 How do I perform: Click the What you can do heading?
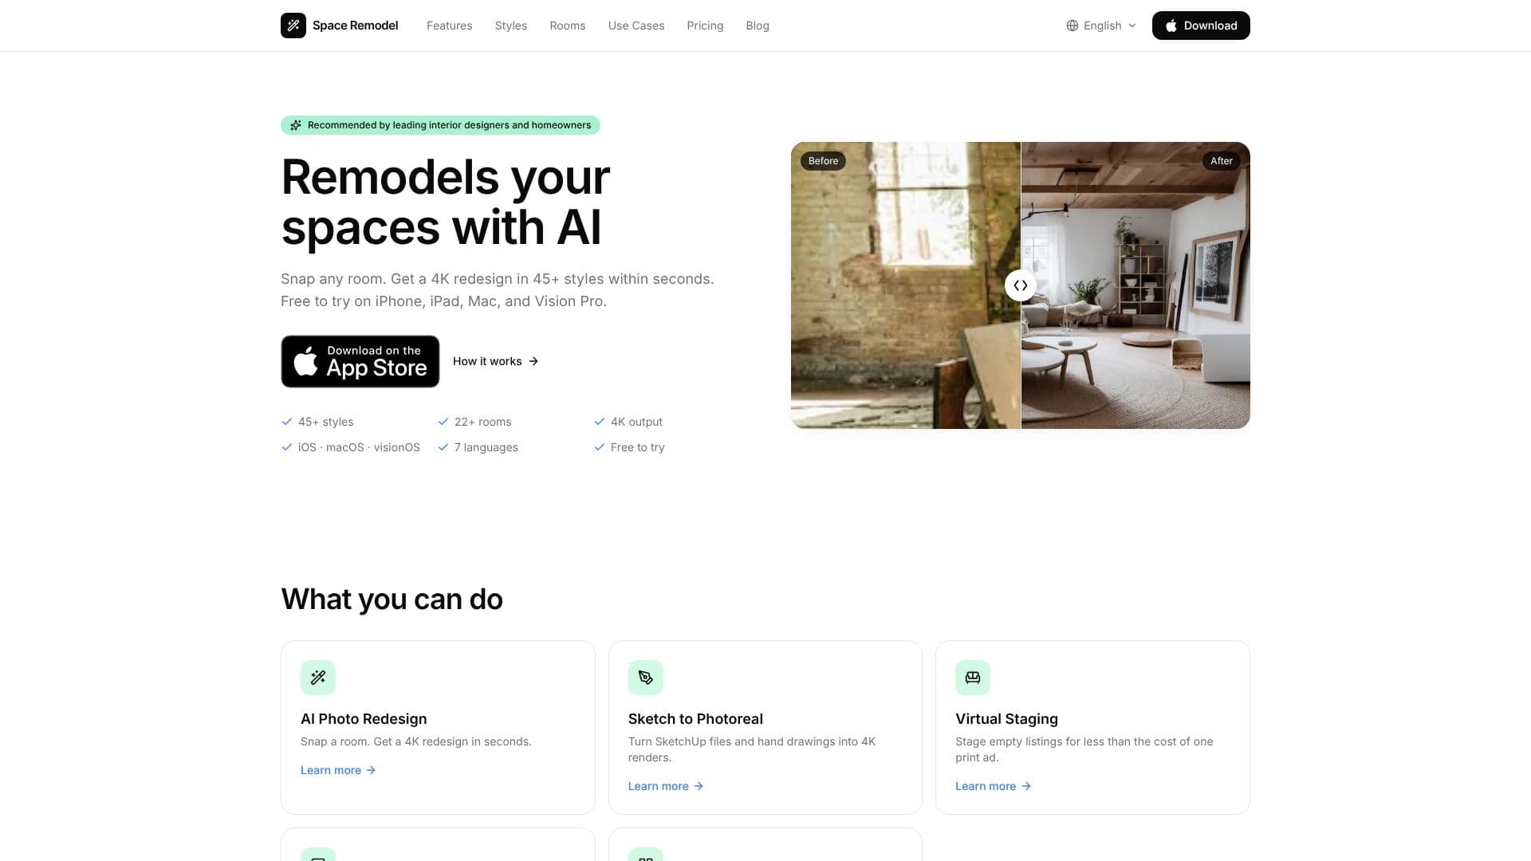(392, 600)
